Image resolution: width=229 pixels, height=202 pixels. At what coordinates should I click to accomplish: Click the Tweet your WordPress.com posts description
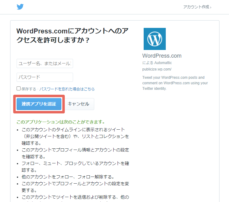(x=175, y=83)
